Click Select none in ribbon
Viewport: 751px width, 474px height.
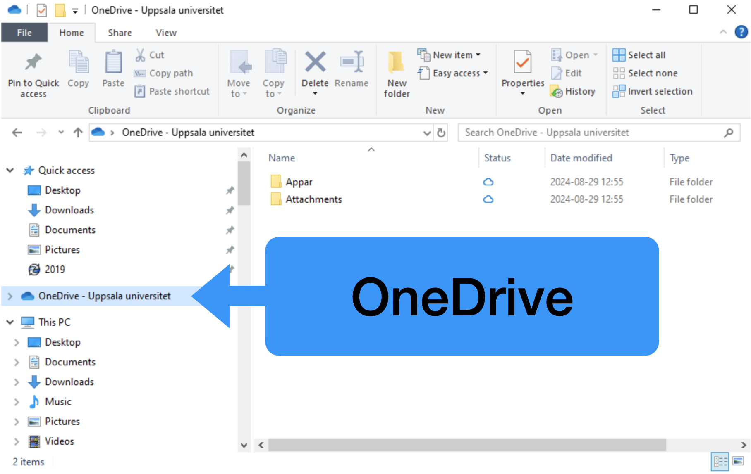(645, 73)
